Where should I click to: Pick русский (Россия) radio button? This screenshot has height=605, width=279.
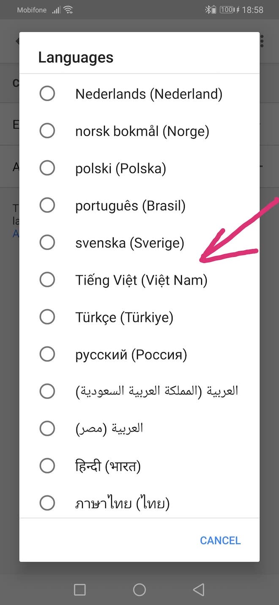(47, 354)
